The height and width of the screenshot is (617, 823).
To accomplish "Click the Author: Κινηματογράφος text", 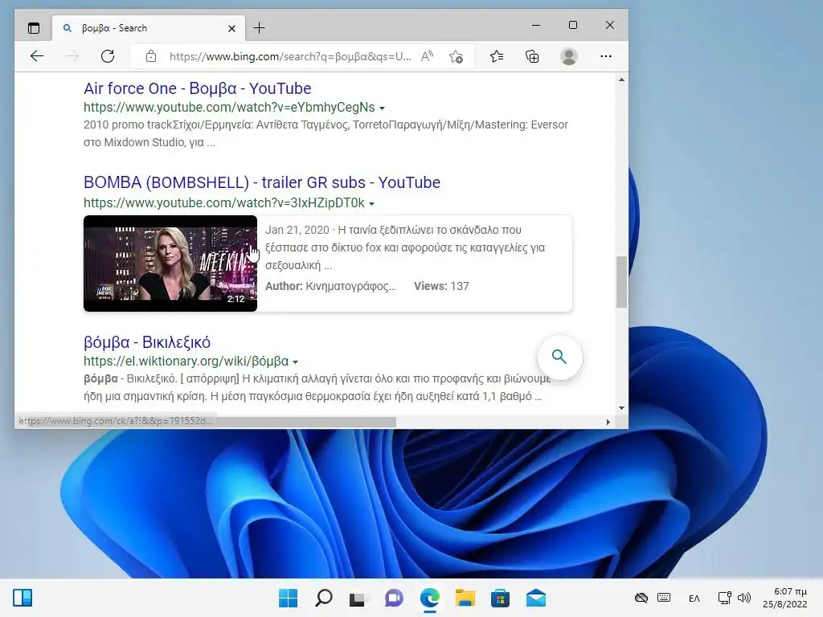I will 330,286.
